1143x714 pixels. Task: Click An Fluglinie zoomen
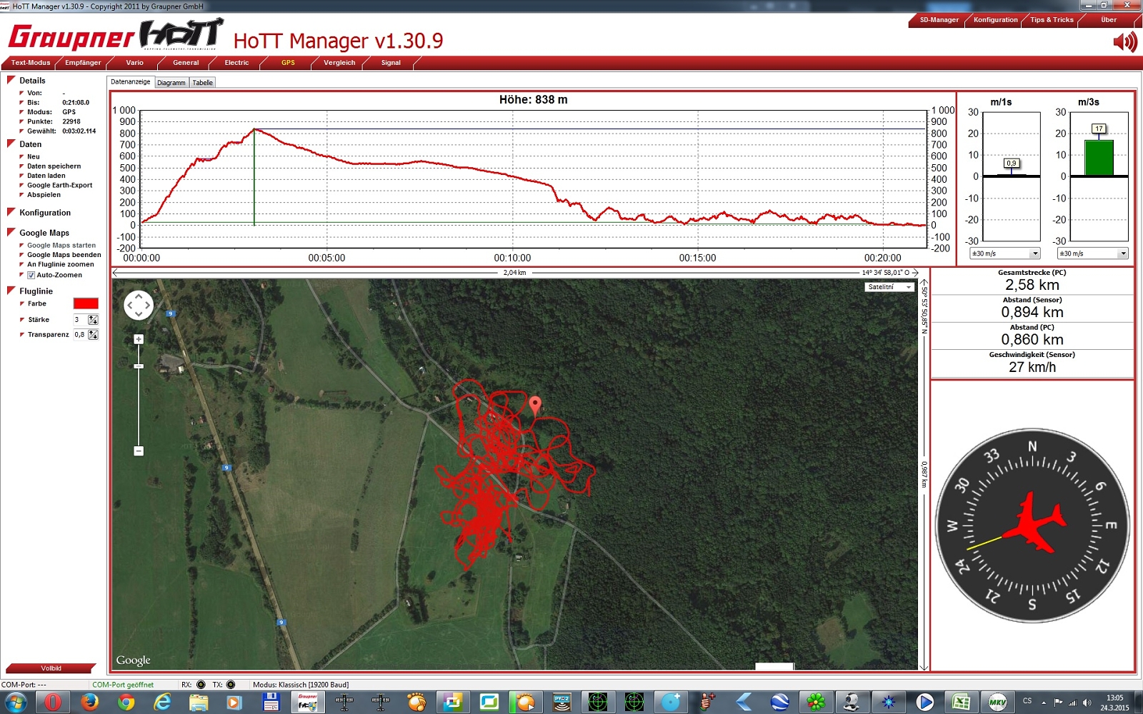point(61,264)
